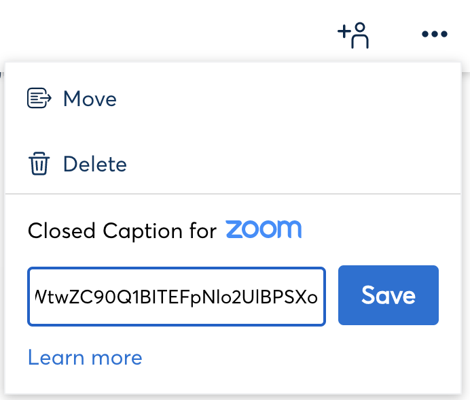The image size is (470, 400).
Task: Click the trash can Delete icon
Action: click(x=39, y=163)
